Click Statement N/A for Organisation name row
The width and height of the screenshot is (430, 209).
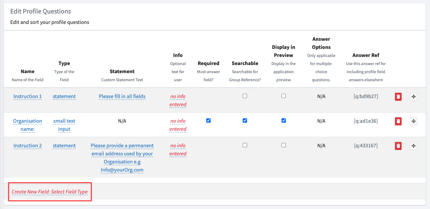(122, 121)
